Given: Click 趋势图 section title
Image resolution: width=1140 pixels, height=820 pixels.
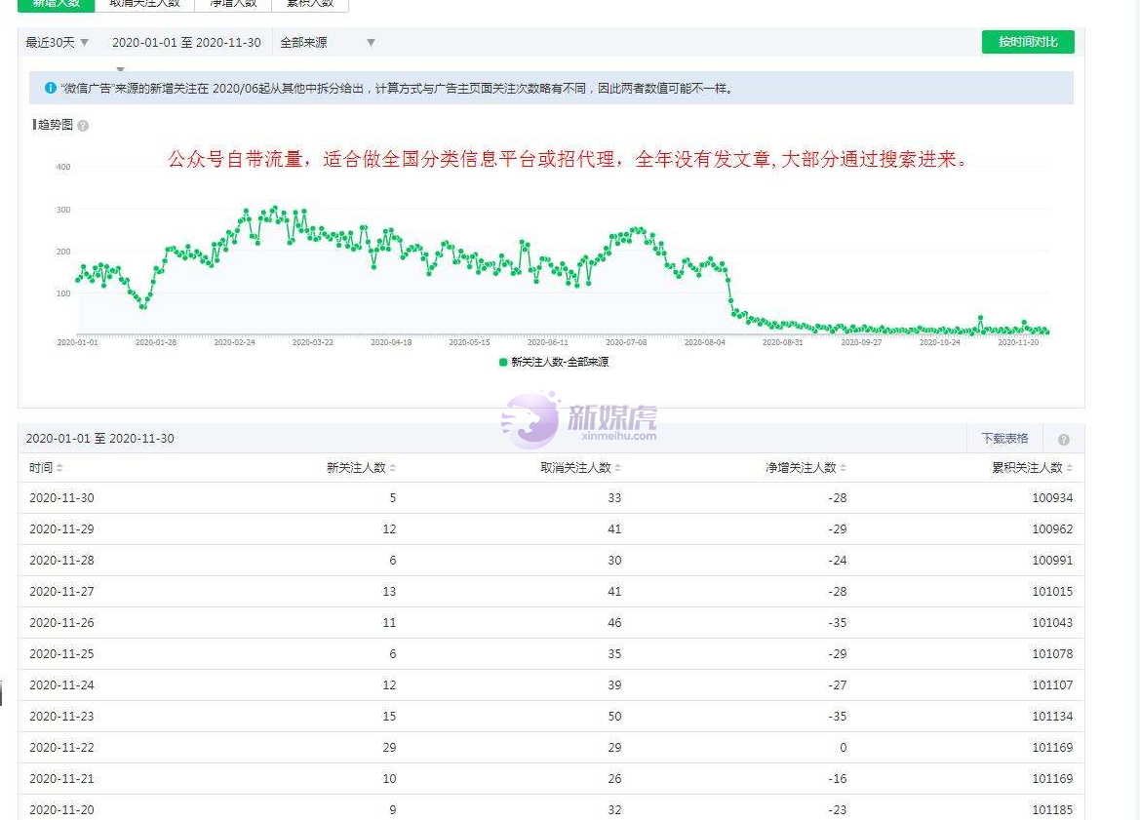Looking at the screenshot, I should tap(56, 125).
